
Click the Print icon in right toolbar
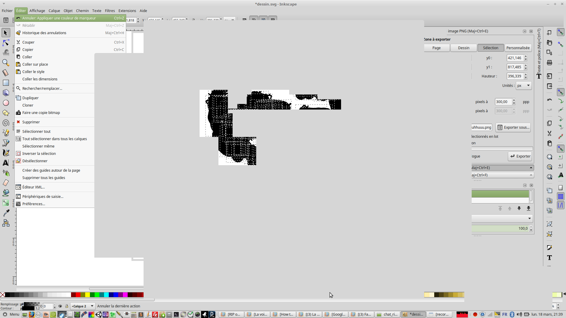point(549,63)
